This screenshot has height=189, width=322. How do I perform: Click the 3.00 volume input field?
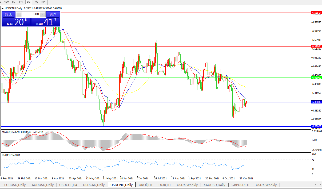coord(30,14)
